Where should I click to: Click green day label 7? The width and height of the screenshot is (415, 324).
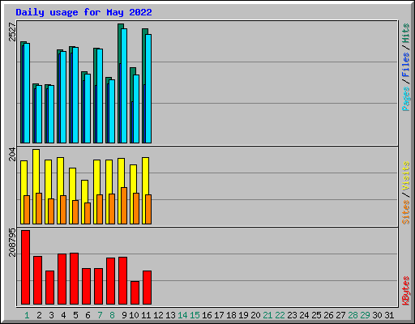[100, 315]
